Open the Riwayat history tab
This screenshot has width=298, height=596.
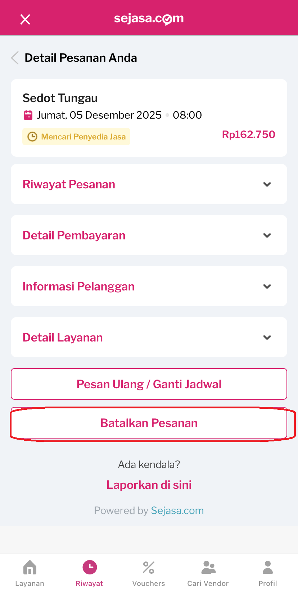pos(90,573)
